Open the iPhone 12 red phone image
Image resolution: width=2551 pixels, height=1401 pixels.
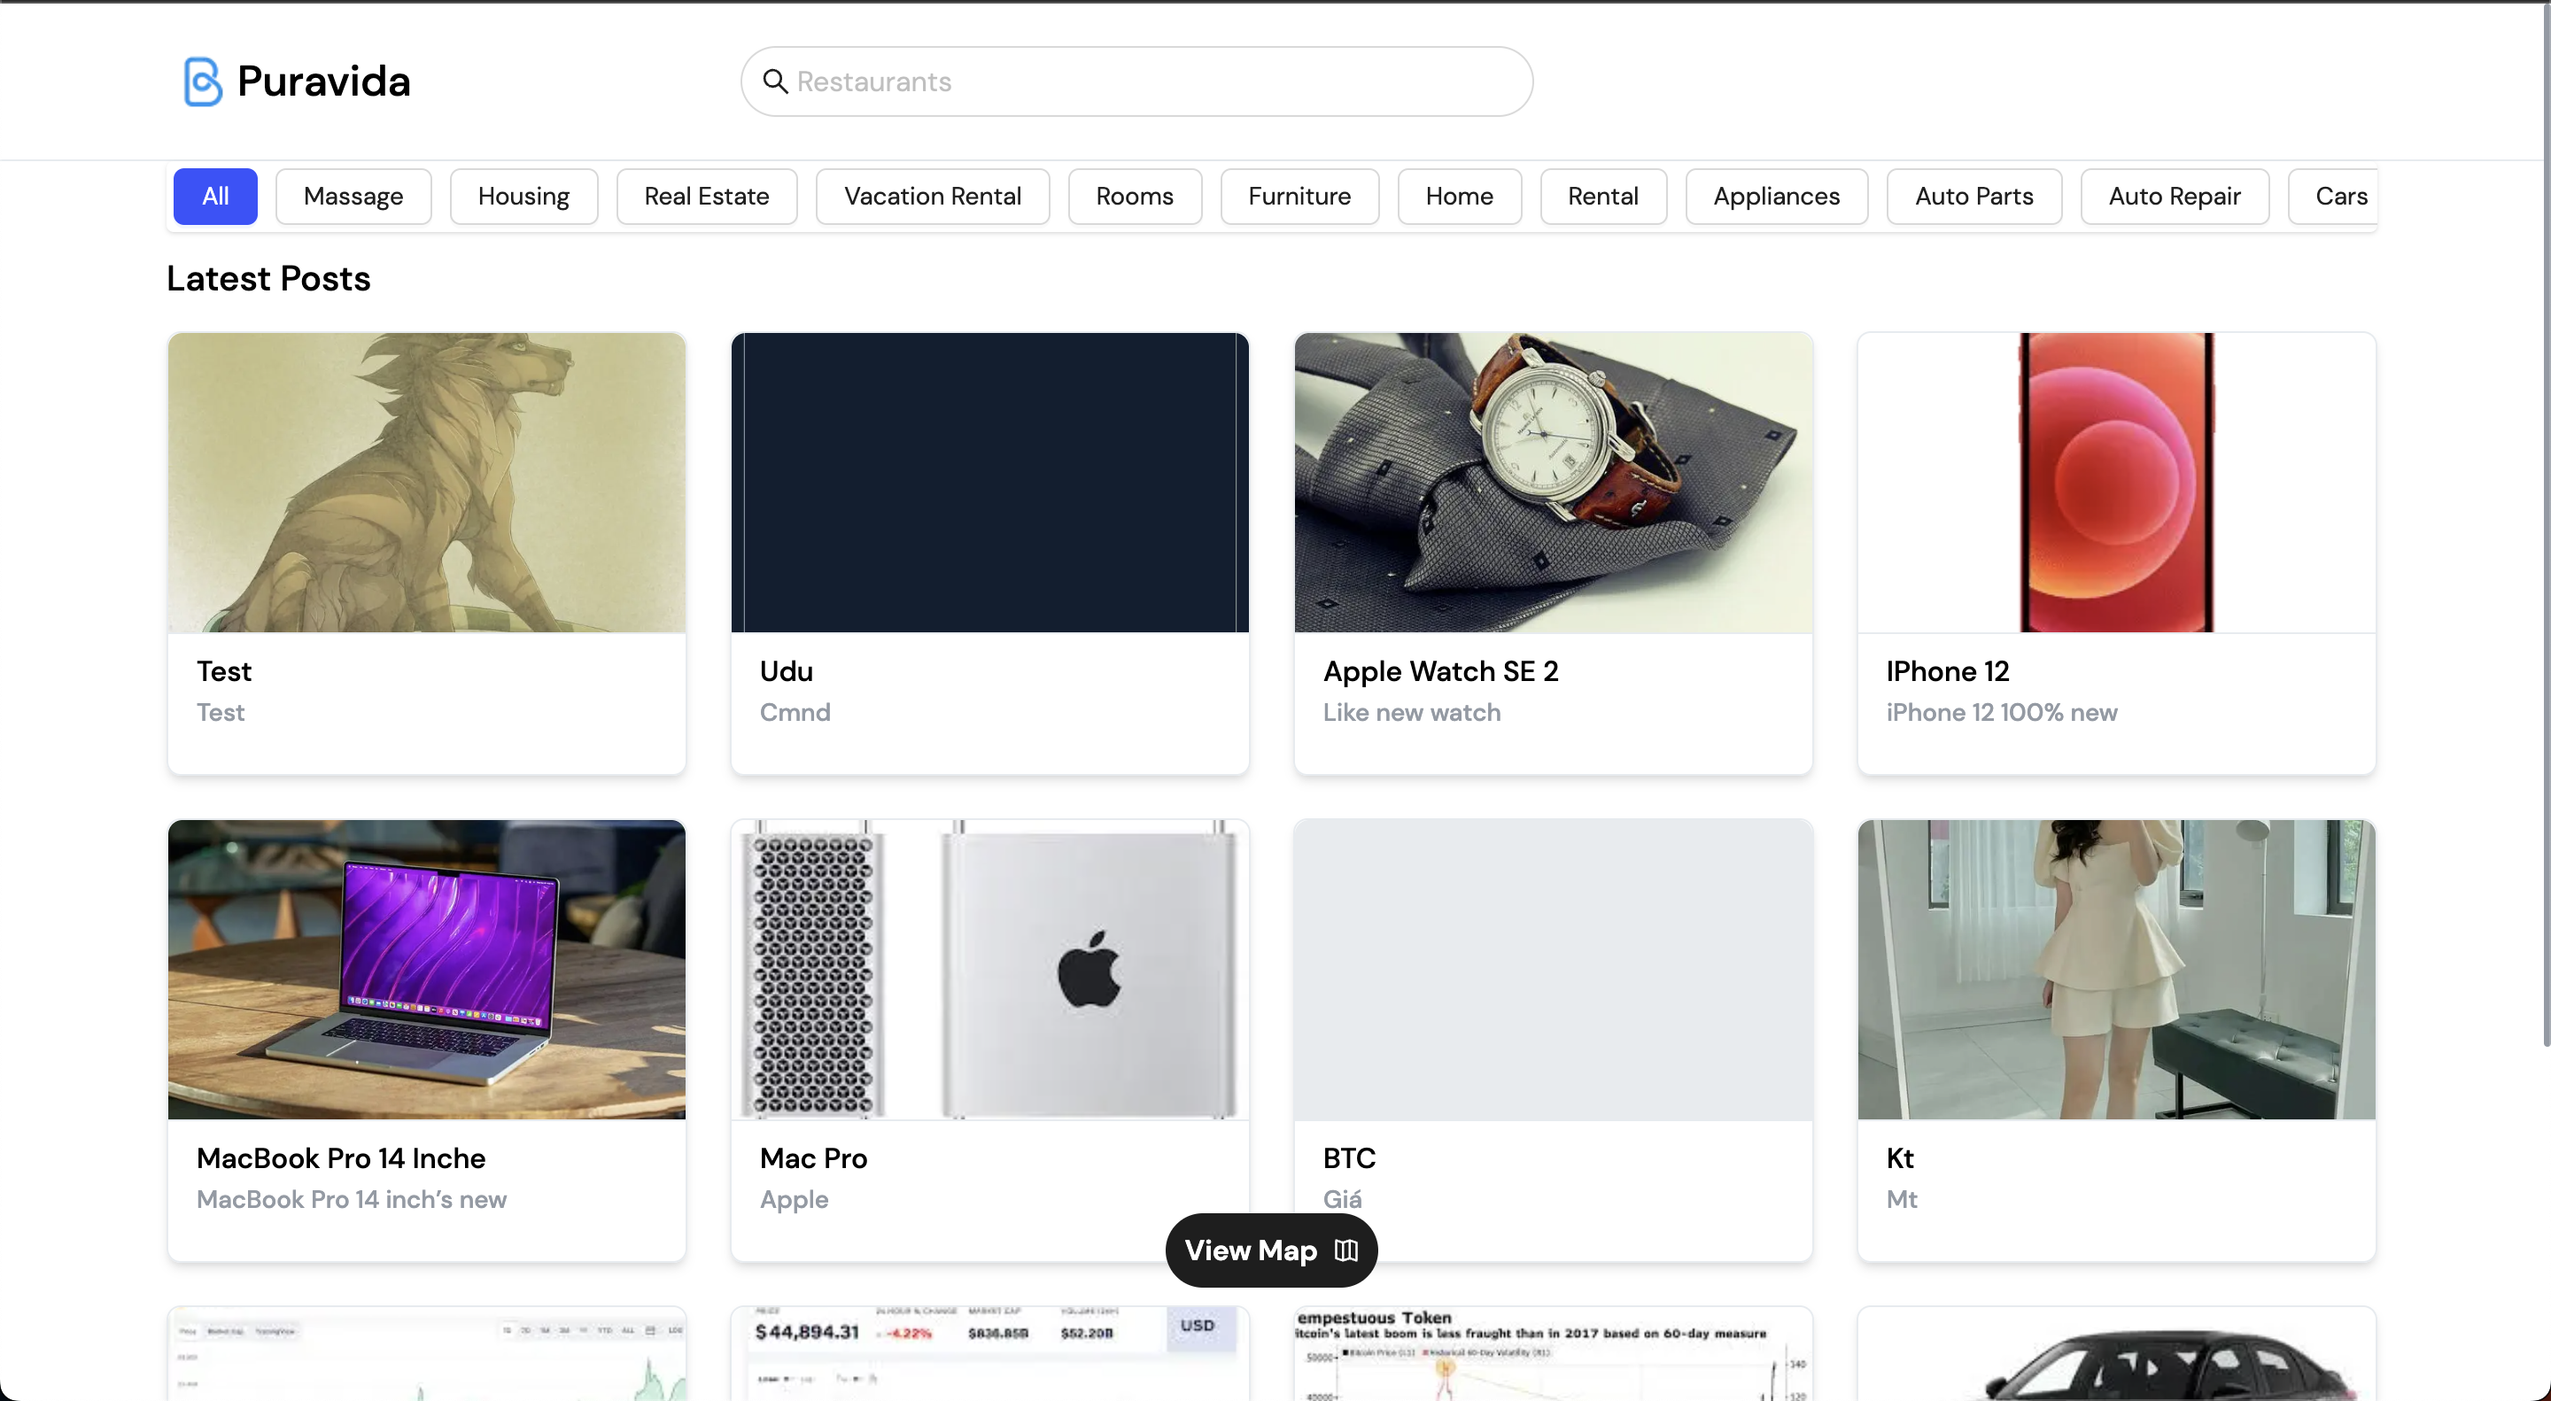coord(2116,482)
